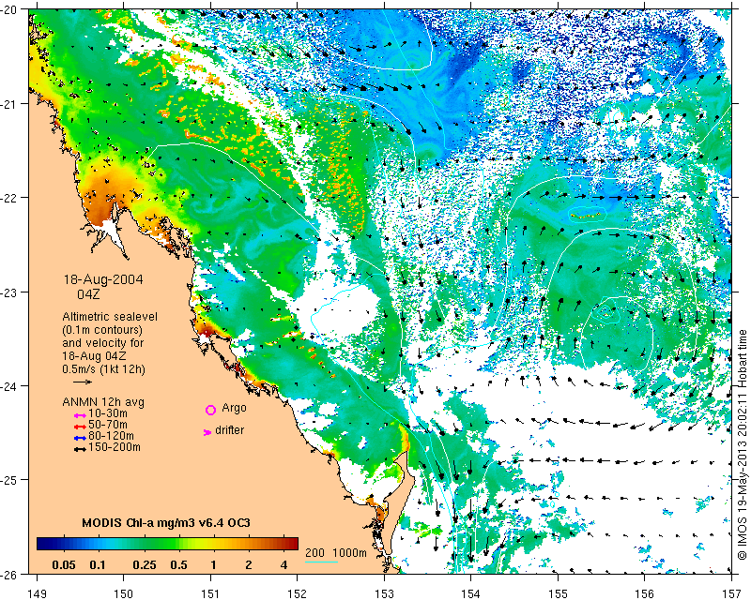751x600 pixels.
Task: Click the cyan 200m depth contour line sample
Action: coord(321,562)
